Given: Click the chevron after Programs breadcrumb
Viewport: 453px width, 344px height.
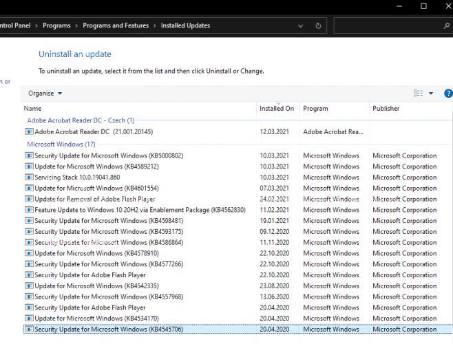Looking at the screenshot, I should (76, 25).
